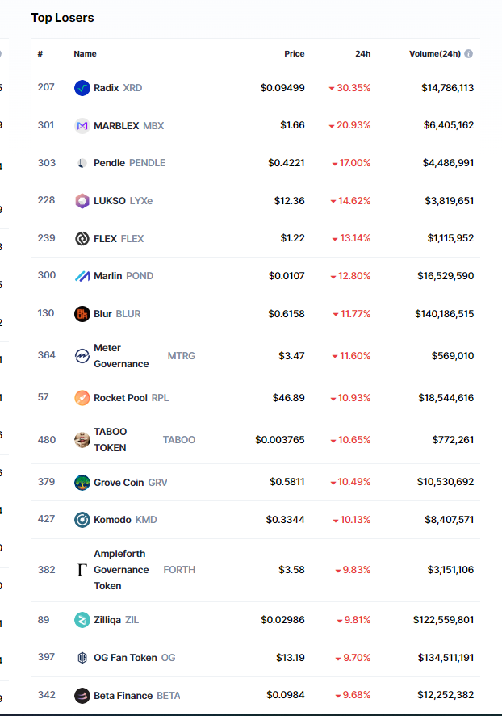Viewport: 502px width, 716px height.
Task: Sort table by Price column header
Action: pos(294,54)
